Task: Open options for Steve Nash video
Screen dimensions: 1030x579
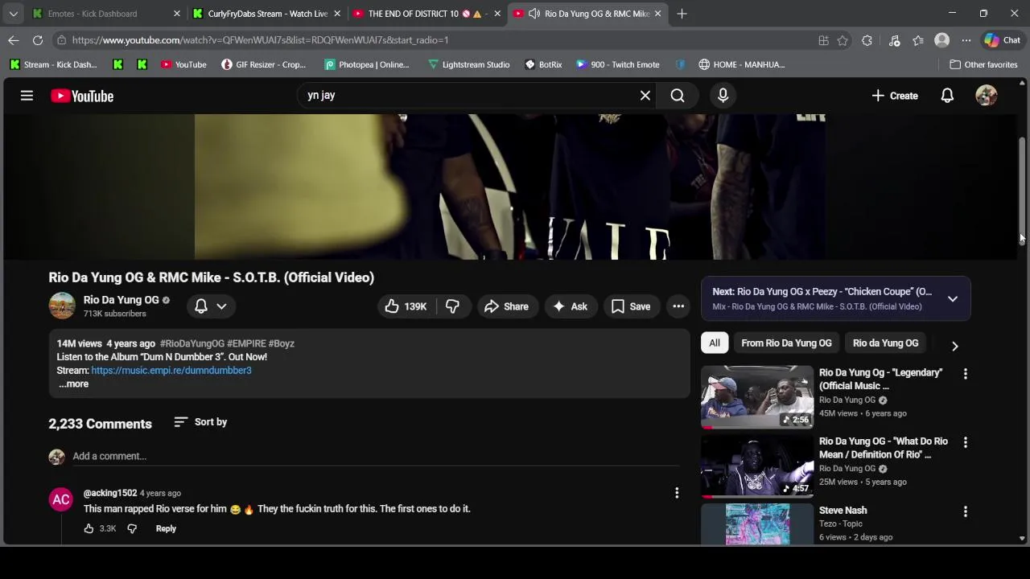Action: [x=966, y=511]
